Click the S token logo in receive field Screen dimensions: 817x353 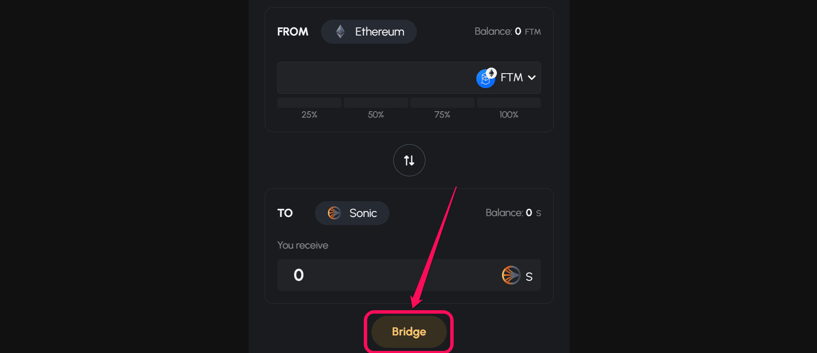[511, 275]
